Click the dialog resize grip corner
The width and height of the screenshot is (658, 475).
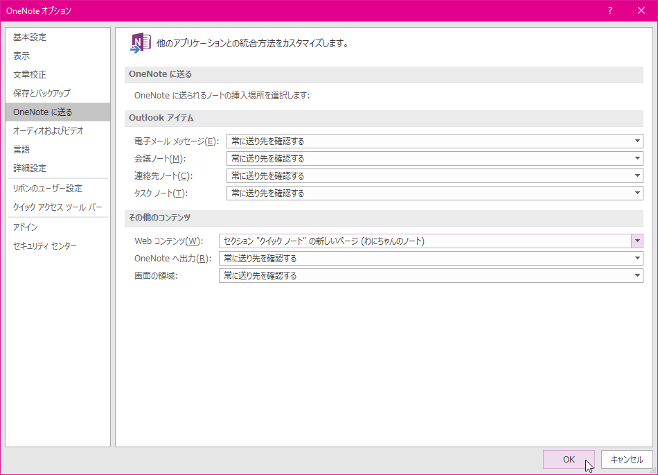(x=653, y=471)
